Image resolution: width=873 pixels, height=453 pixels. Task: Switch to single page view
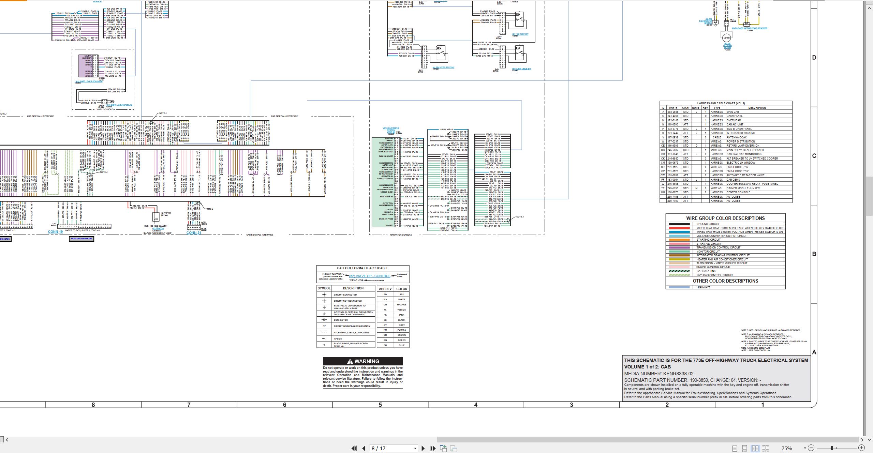point(735,448)
